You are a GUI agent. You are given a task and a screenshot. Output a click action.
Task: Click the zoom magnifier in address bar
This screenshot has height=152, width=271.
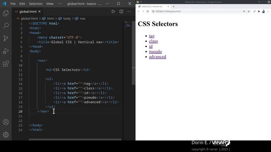tap(244, 11)
